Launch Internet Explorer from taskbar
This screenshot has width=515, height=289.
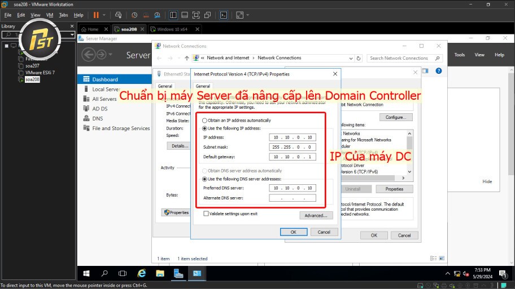pos(142,273)
